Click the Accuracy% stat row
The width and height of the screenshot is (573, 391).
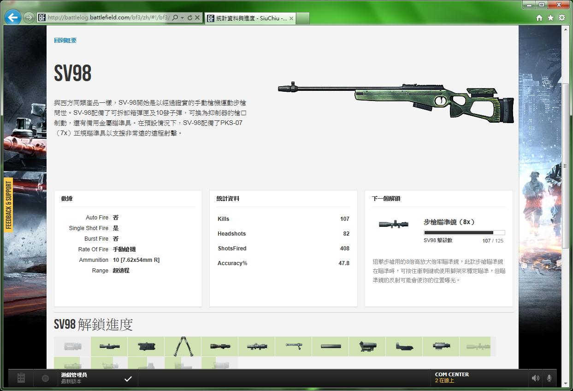click(284, 263)
